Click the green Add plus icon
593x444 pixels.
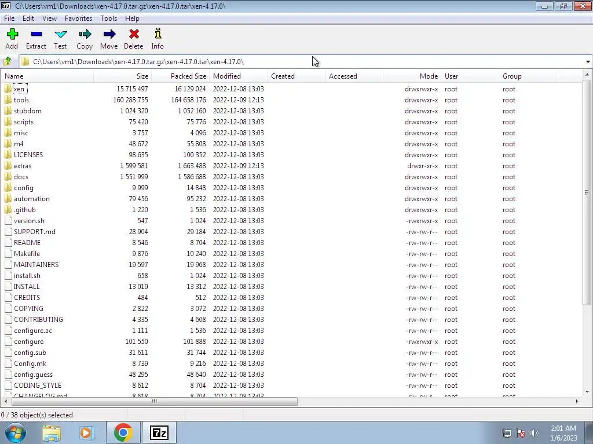coord(12,34)
